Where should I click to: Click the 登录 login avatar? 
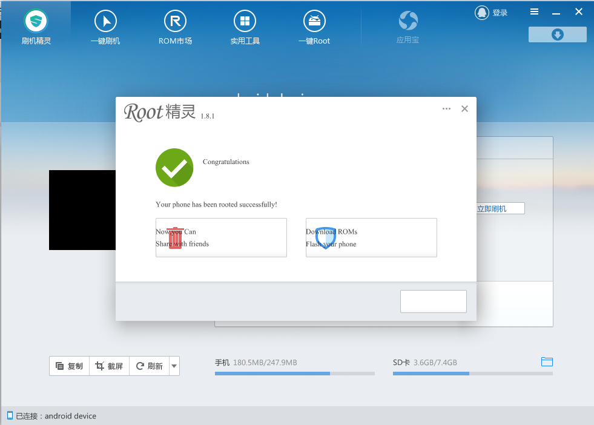point(482,12)
